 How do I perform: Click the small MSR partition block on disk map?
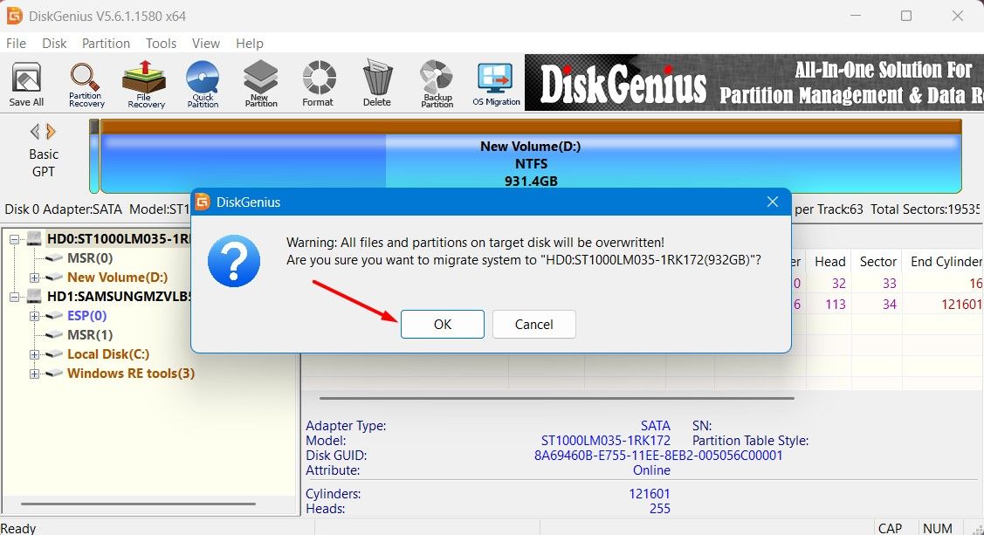(x=94, y=156)
